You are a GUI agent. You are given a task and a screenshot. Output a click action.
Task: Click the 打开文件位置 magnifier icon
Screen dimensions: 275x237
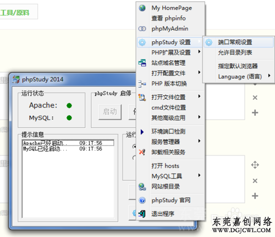142,98
